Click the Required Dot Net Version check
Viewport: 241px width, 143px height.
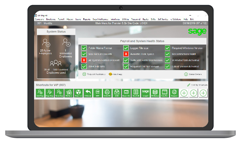pyautogui.click(x=126, y=66)
